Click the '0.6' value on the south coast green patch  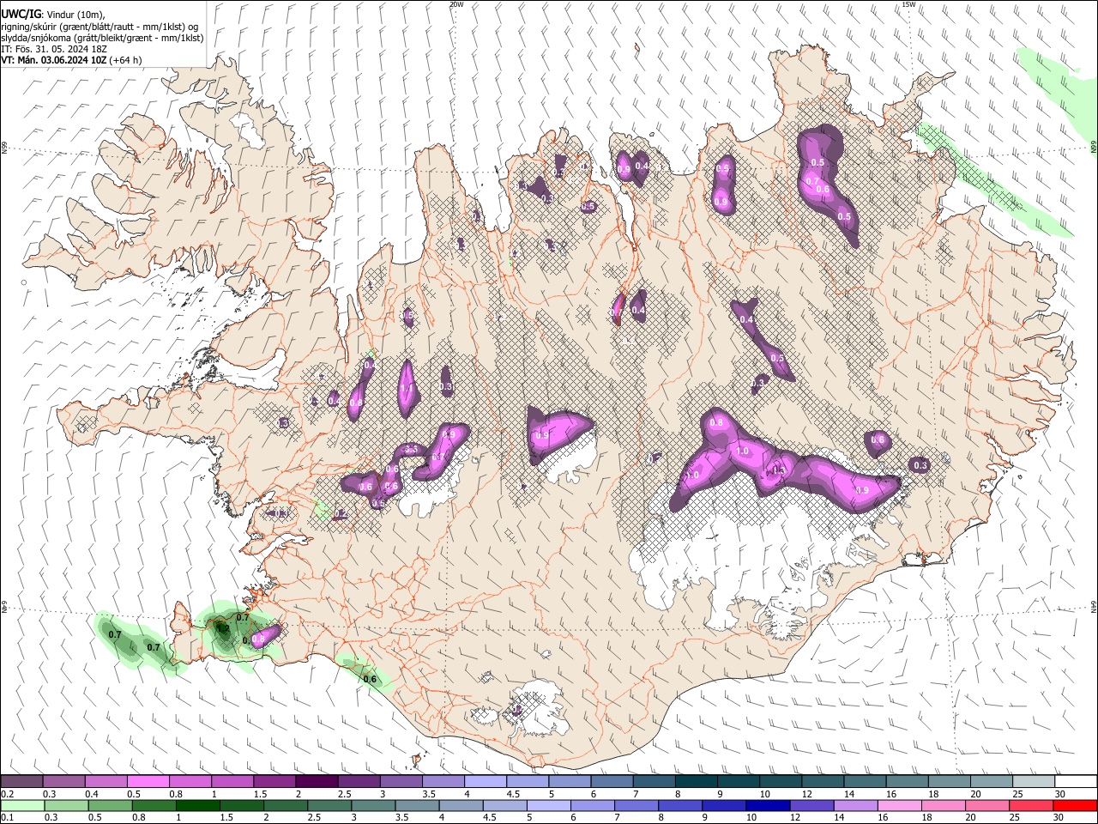(370, 679)
